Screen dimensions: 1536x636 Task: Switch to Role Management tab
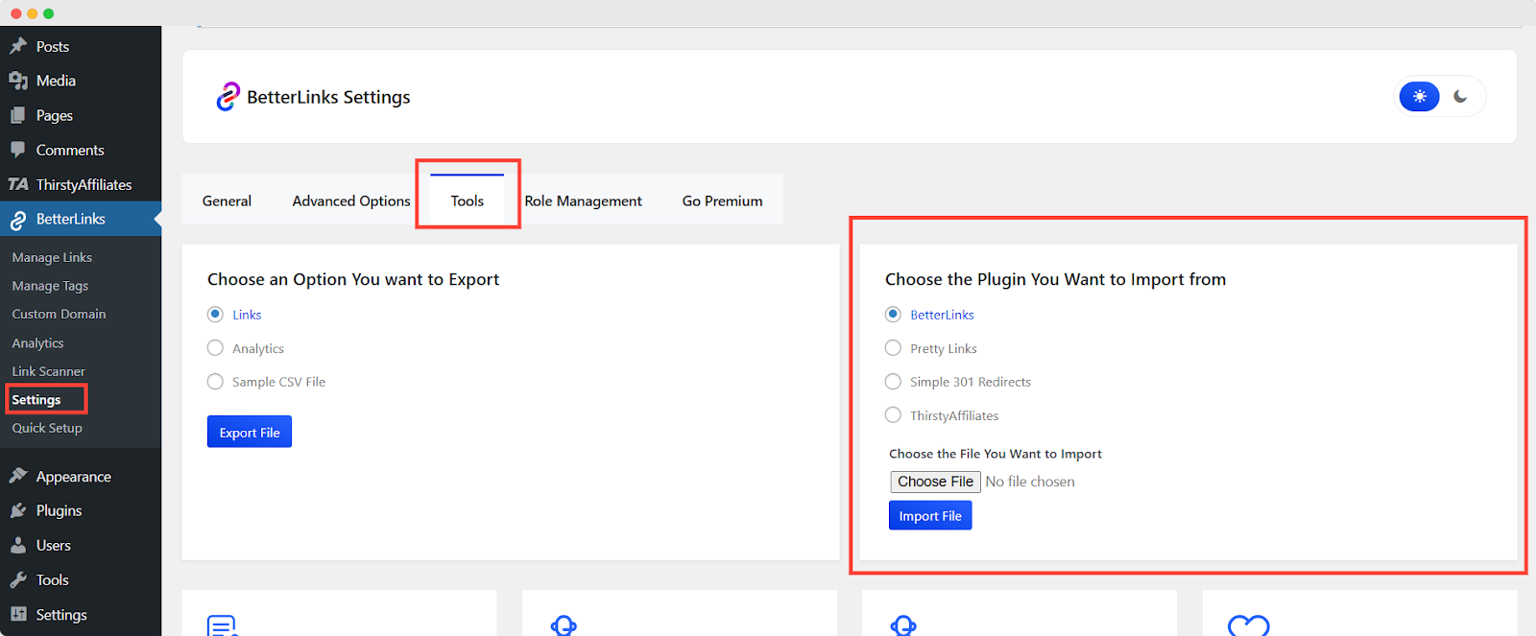583,201
